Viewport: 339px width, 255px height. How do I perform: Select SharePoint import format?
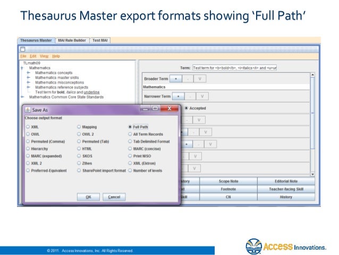(x=79, y=170)
